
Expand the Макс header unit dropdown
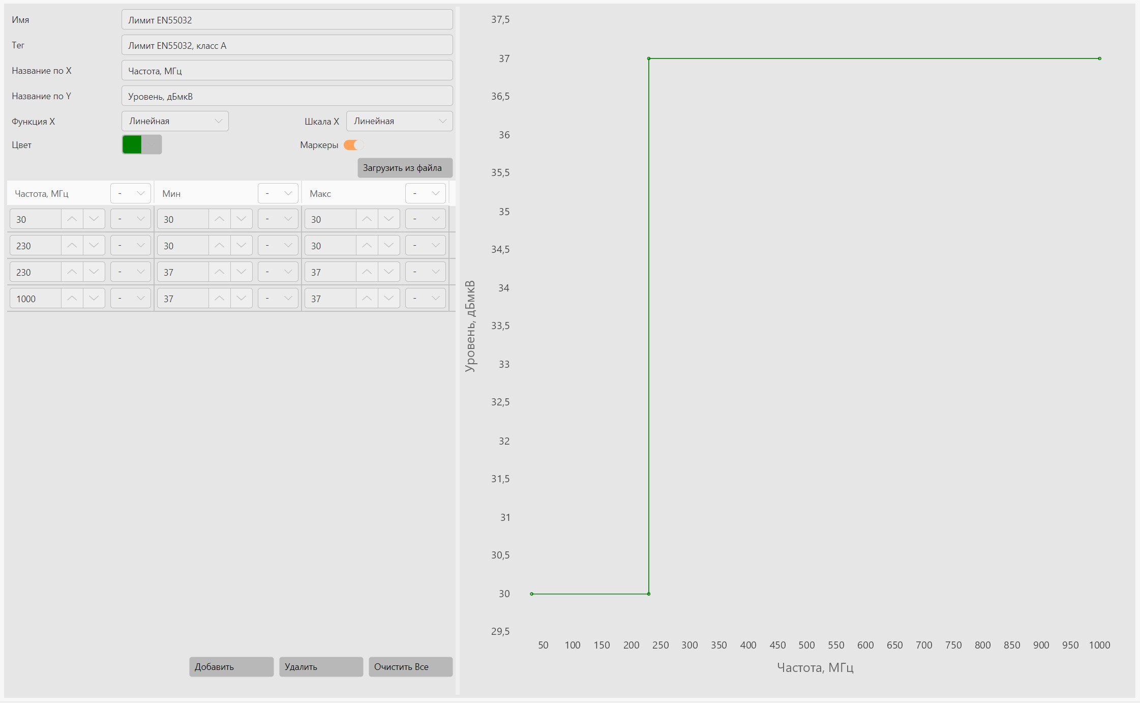click(426, 193)
